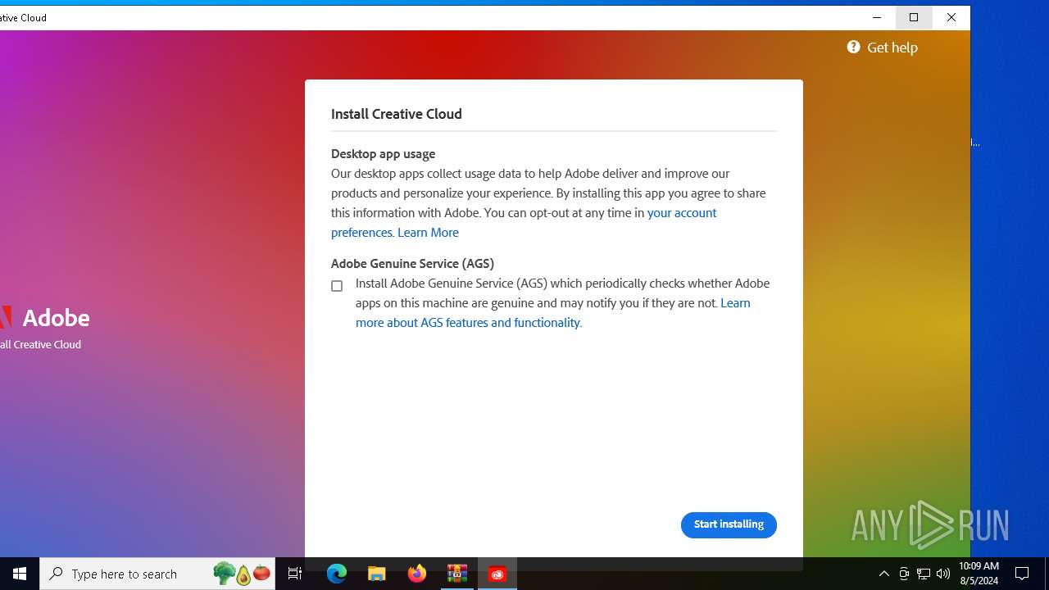Screen dimensions: 1049x590
Task: Click the 'Install Creative Cloud' dialog heading
Action: point(397,114)
